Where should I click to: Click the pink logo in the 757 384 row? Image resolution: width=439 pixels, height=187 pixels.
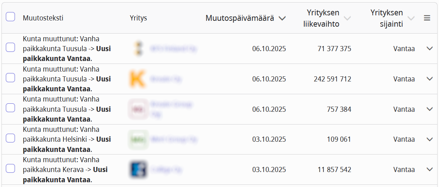[138, 109]
